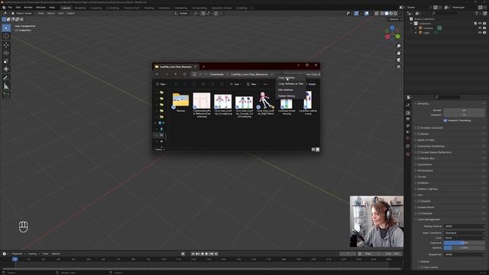Enable the Ambient Occlusion checkbox

[419, 128]
